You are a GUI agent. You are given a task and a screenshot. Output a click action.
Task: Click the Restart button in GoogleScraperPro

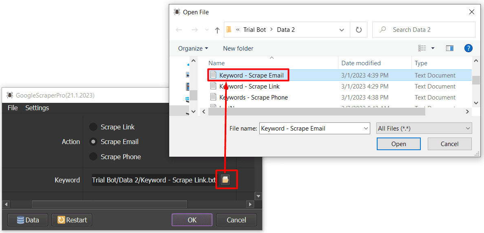point(72,220)
